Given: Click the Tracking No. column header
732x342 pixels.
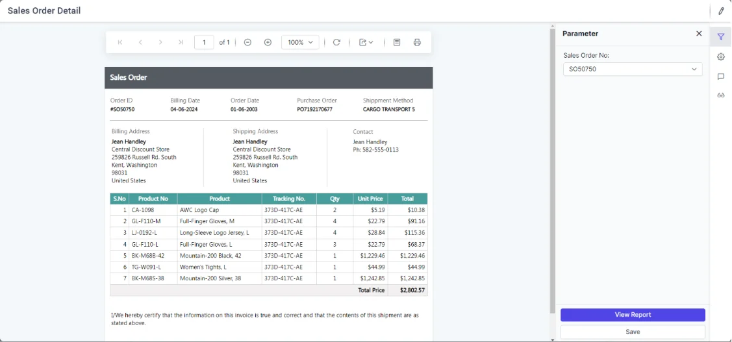Looking at the screenshot, I should 289,199.
